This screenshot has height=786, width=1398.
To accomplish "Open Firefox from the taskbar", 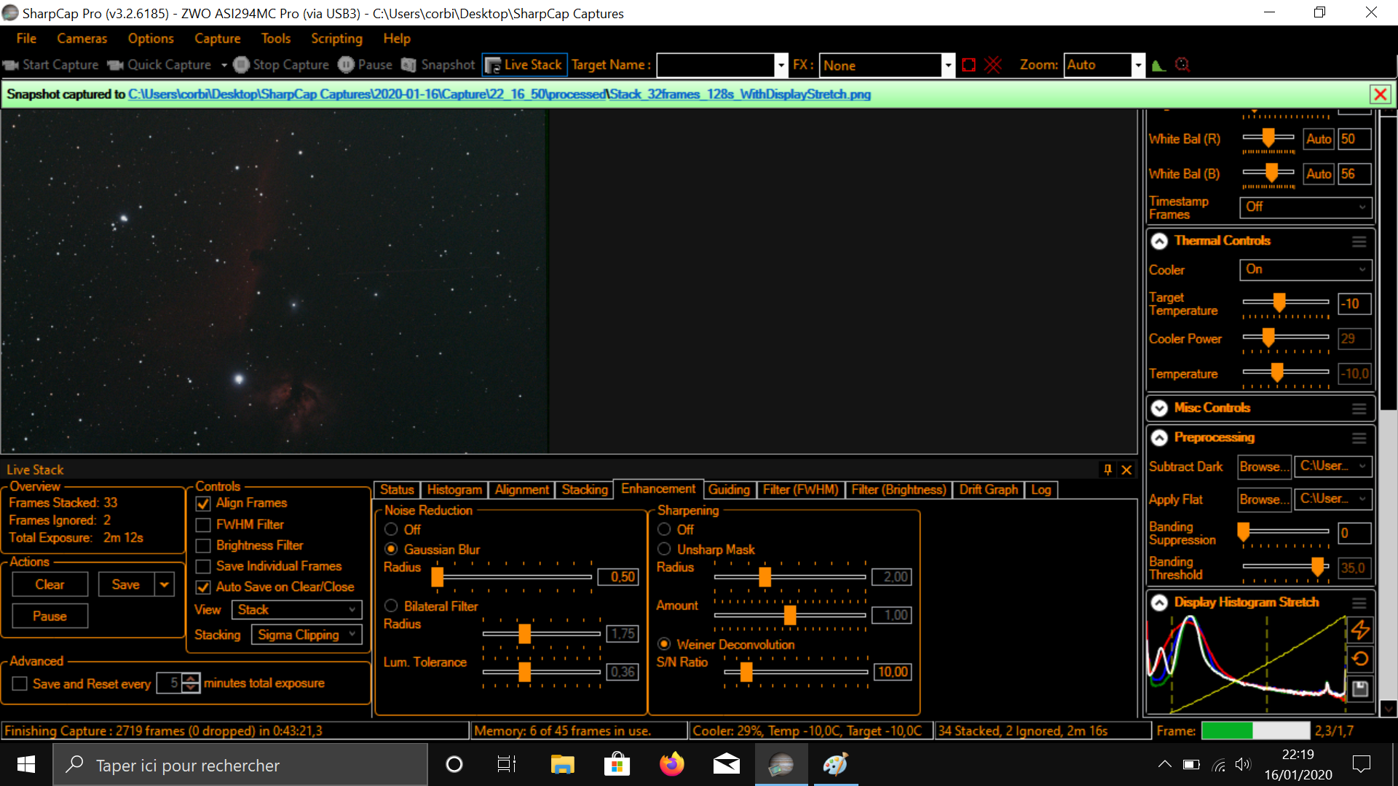I will [671, 764].
